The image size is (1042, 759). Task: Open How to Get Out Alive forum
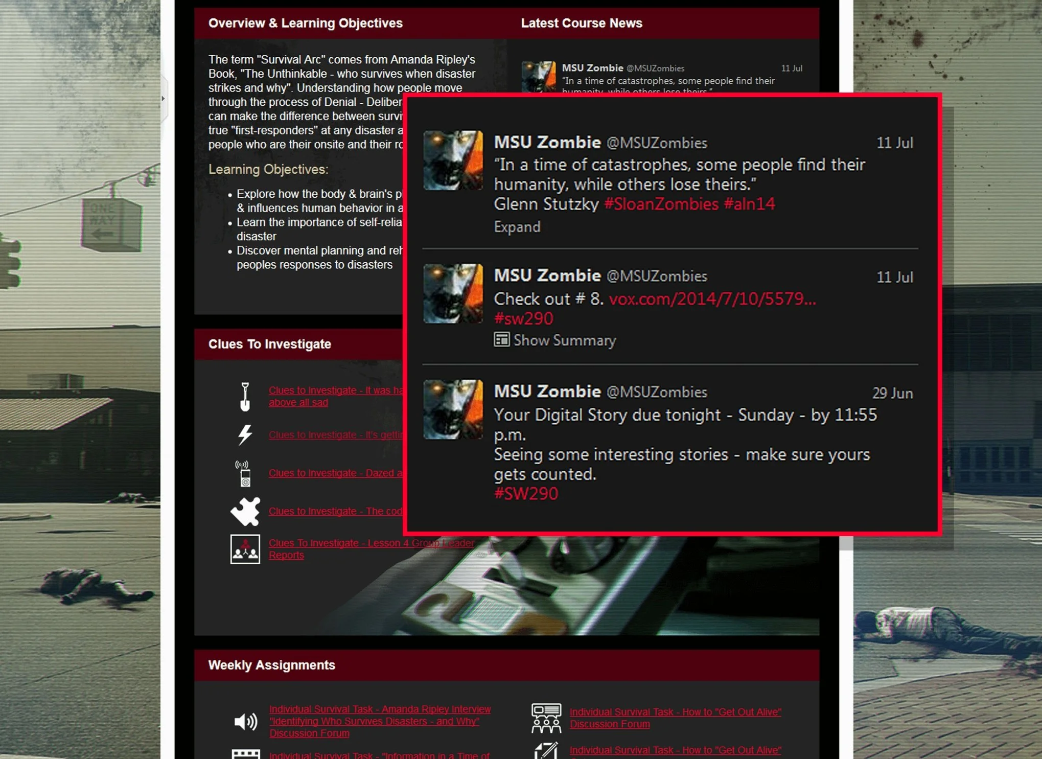click(675, 712)
